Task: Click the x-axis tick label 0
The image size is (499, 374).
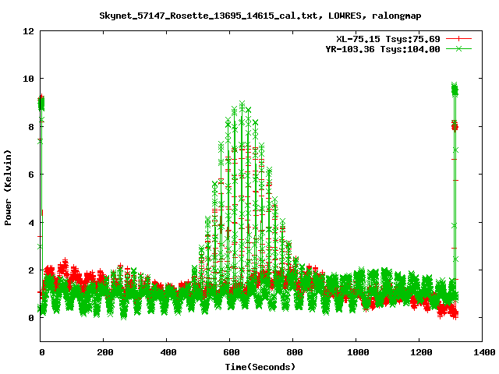Action: click(41, 352)
